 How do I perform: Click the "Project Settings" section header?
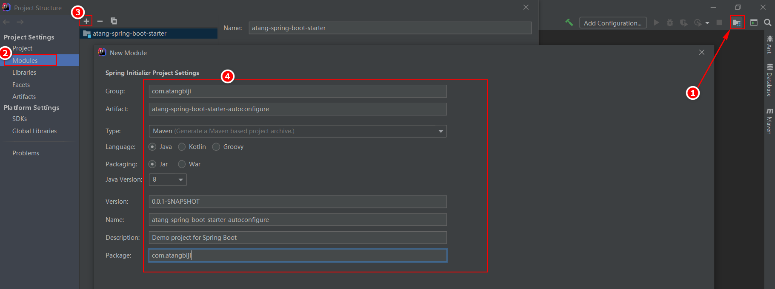[x=29, y=37]
